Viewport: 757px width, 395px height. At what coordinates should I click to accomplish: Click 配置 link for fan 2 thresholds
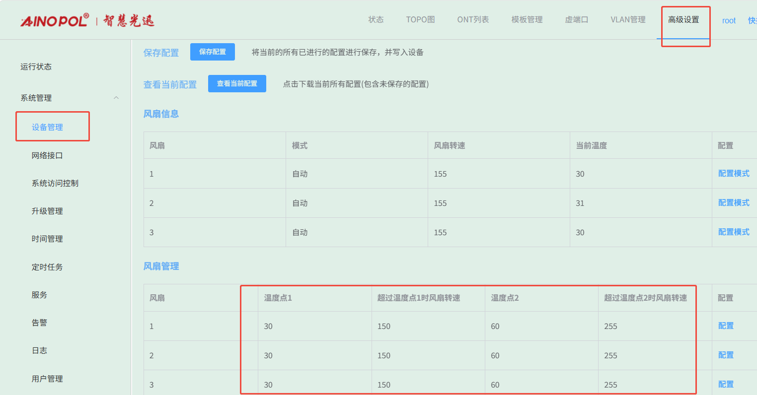tap(725, 355)
